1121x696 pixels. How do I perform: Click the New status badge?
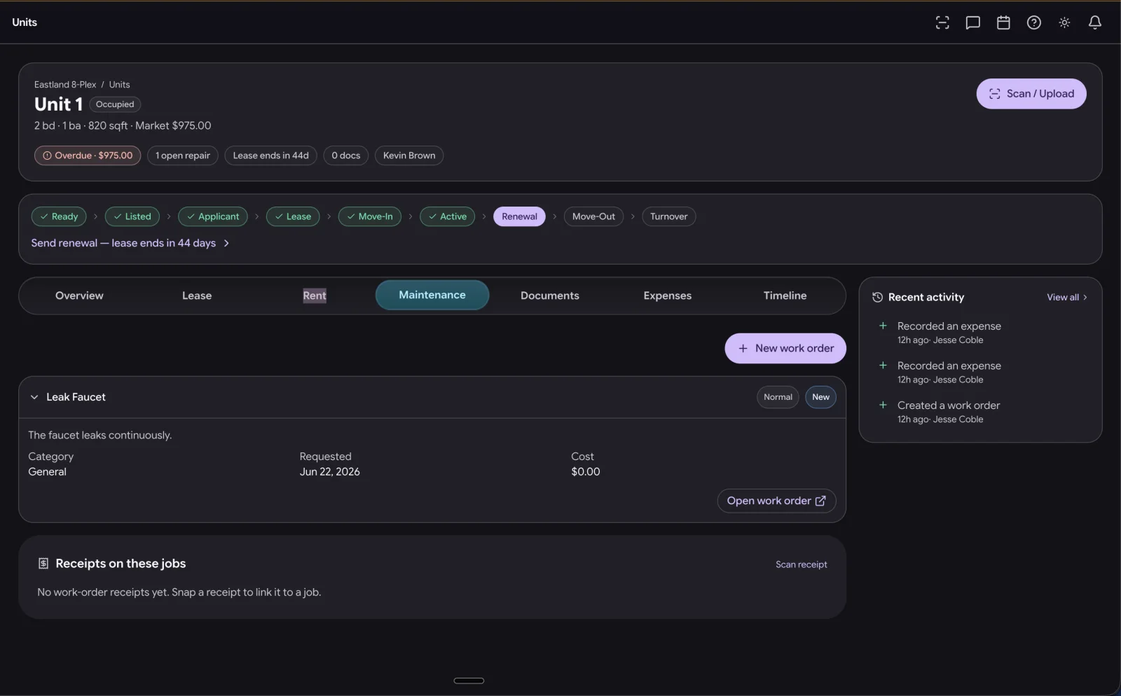coord(820,397)
